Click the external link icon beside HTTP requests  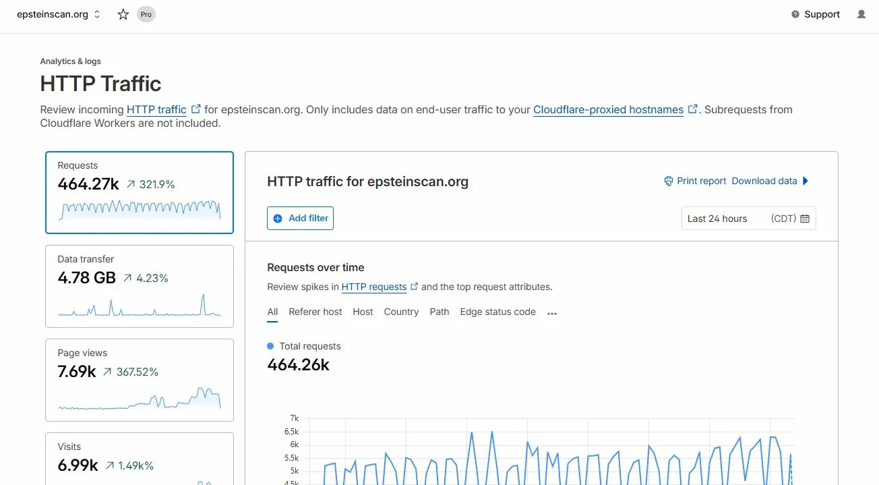[415, 287]
